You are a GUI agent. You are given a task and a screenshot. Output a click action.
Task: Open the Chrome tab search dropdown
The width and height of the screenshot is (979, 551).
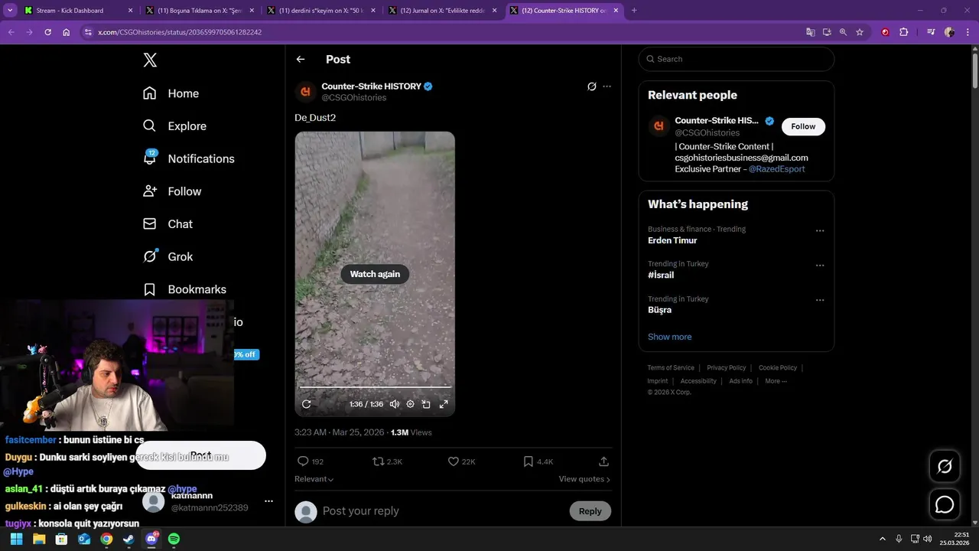click(10, 11)
